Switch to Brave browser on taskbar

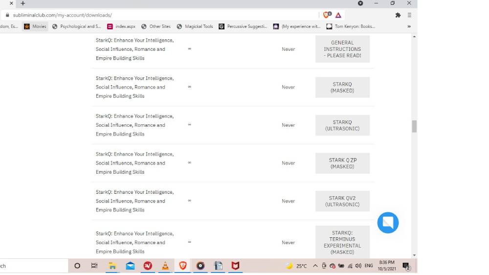coord(183,266)
